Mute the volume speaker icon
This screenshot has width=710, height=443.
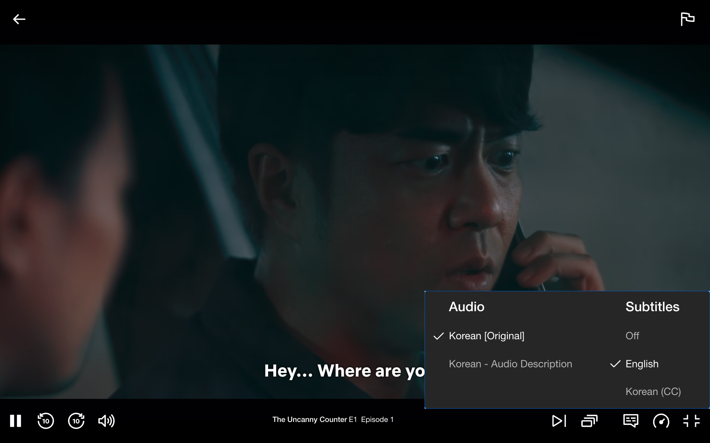coord(106,421)
